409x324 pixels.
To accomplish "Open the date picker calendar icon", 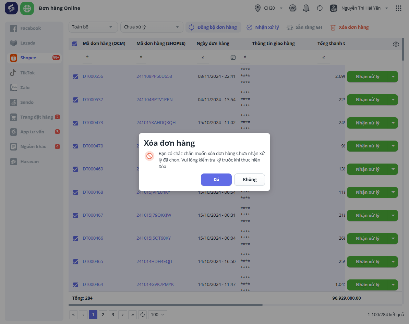I will coord(233,57).
